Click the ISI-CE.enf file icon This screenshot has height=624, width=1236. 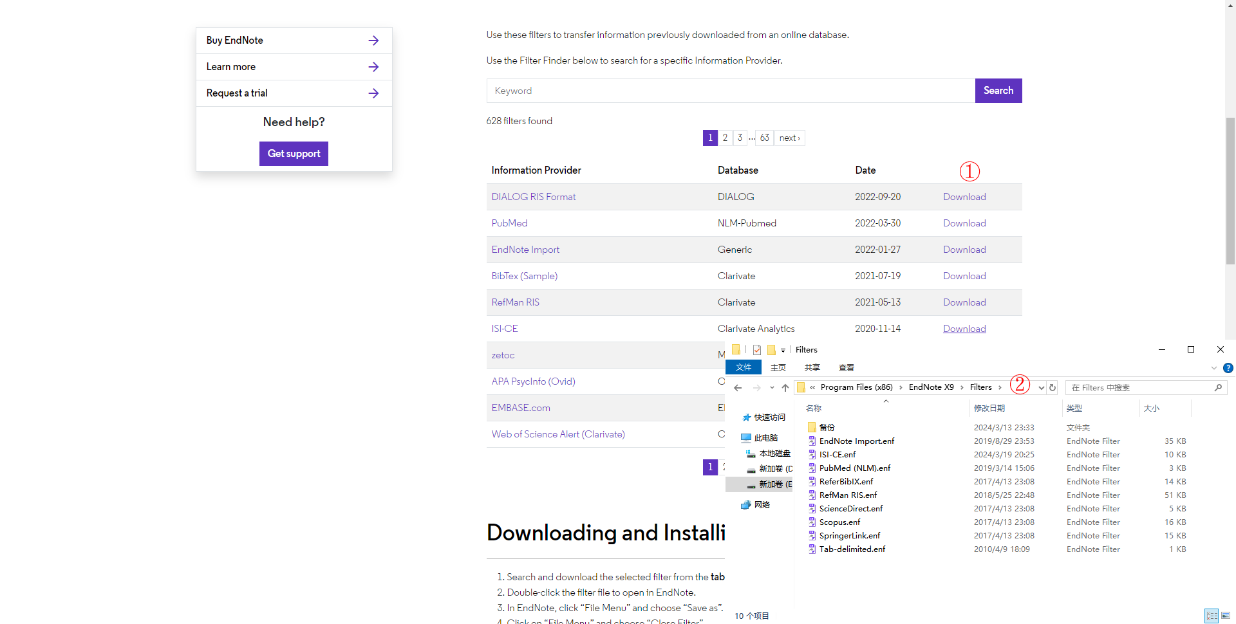pyautogui.click(x=812, y=455)
